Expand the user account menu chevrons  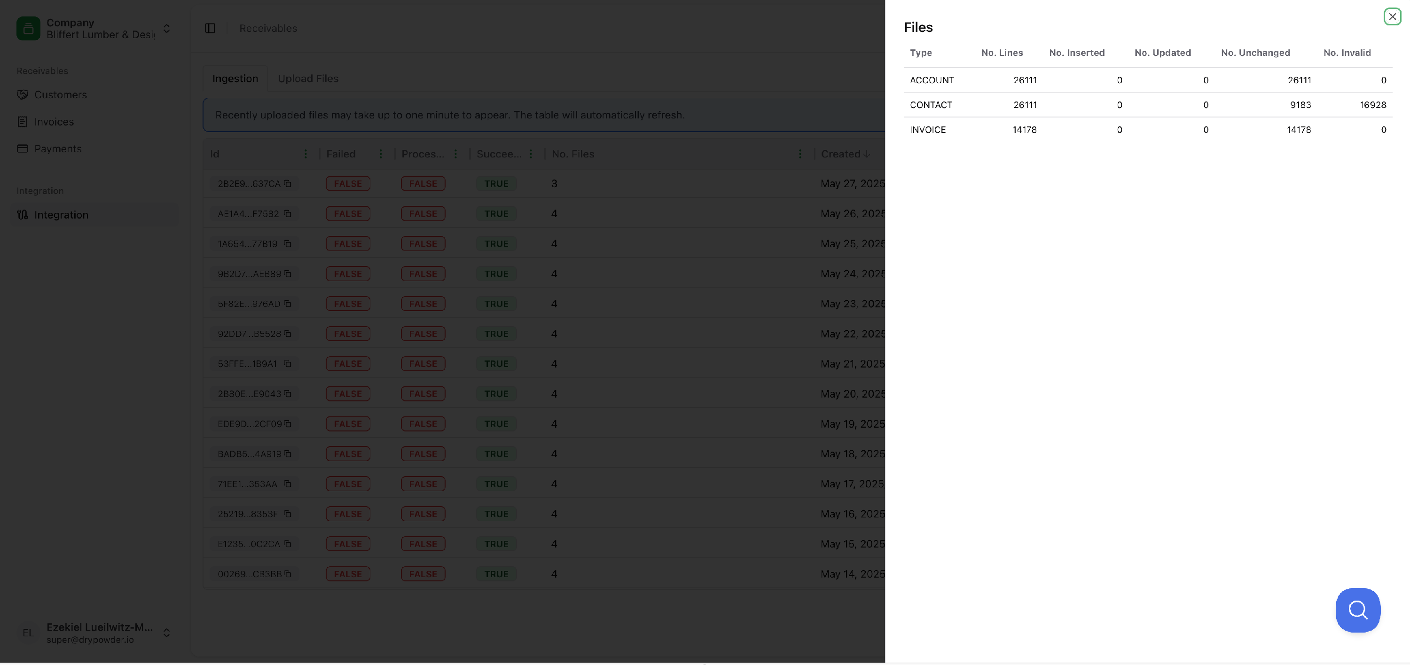pos(166,633)
